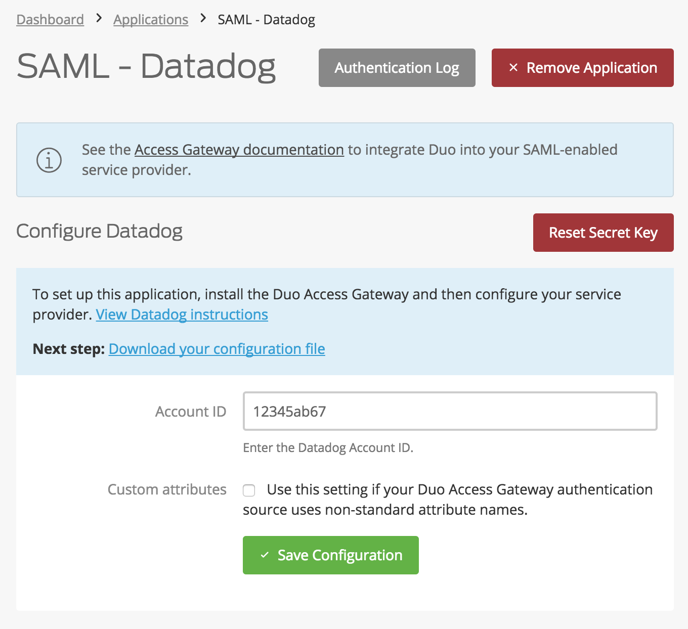Viewport: 688px width, 629px height.
Task: Select the 12345ab67 Account ID text
Action: [289, 411]
